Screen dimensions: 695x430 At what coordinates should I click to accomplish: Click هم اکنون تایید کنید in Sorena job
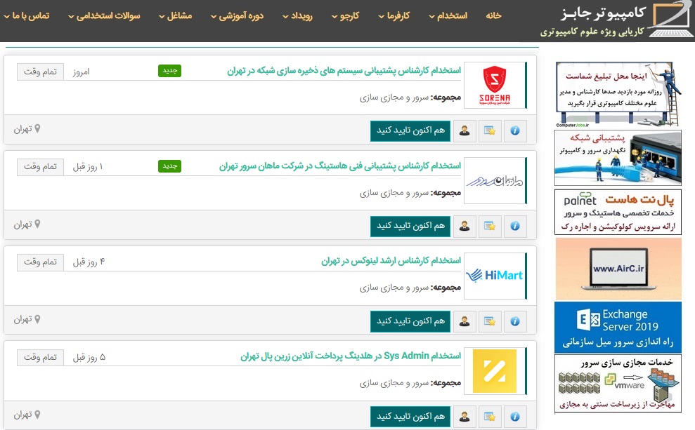pyautogui.click(x=410, y=131)
